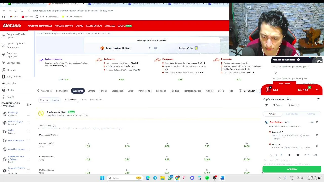
Task: Select the Hándicap Asiático tab
Action: coord(192,91)
